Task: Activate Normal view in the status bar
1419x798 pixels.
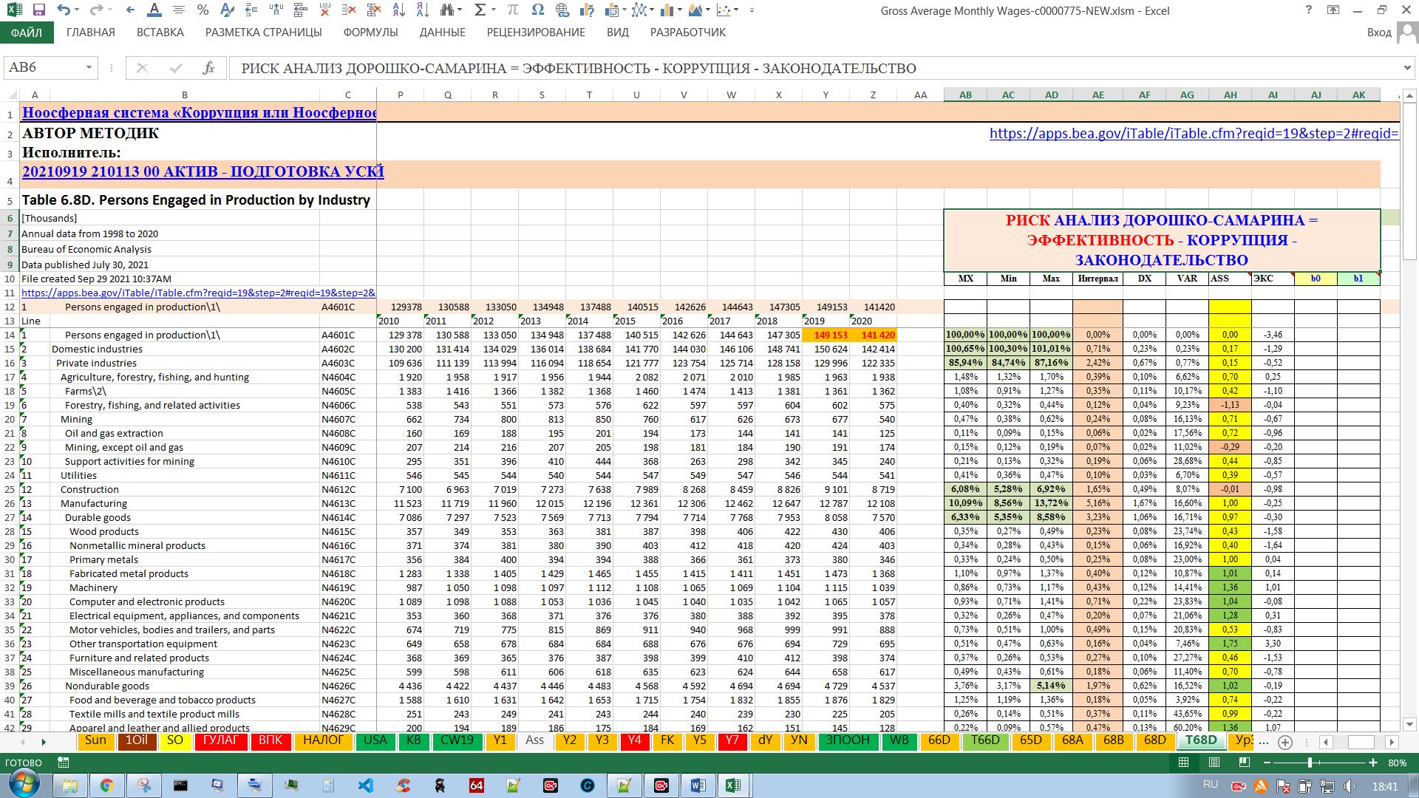Action: click(x=1183, y=763)
